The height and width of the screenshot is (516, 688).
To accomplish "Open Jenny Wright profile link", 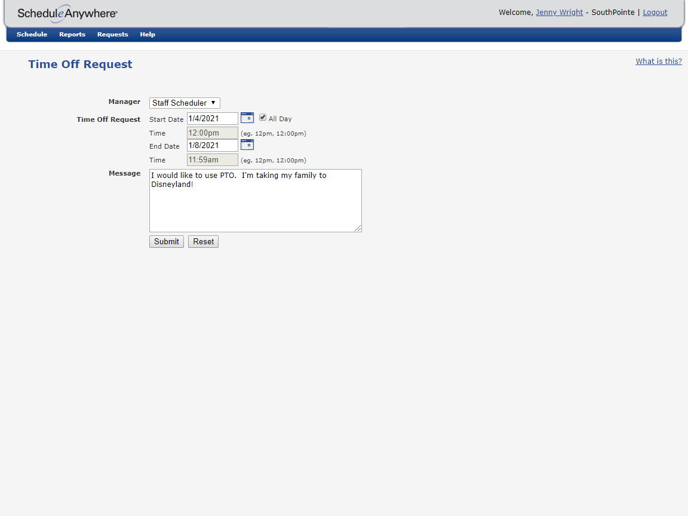I will pyautogui.click(x=559, y=13).
